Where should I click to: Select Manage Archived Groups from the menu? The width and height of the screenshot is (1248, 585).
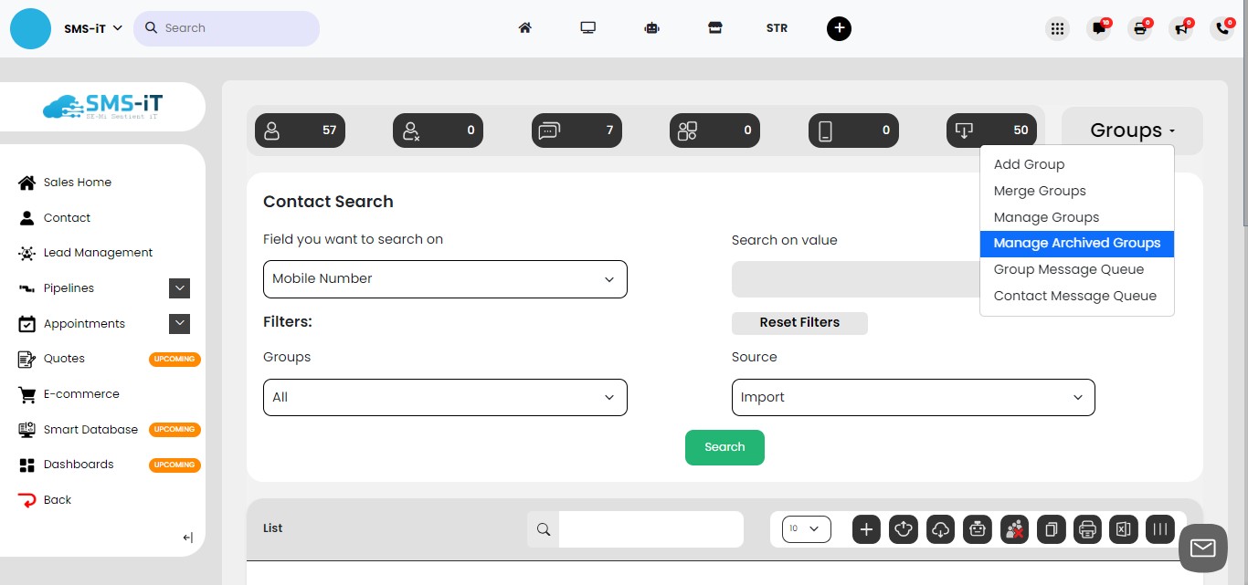1076,244
